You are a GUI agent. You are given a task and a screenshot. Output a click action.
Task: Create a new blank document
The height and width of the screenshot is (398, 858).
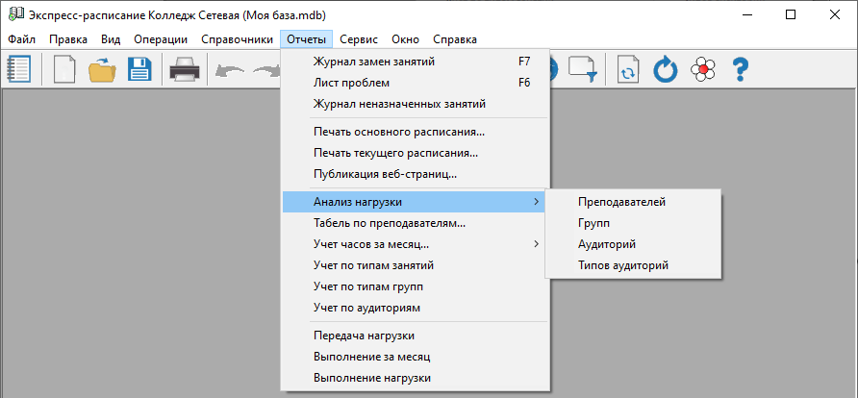(63, 70)
